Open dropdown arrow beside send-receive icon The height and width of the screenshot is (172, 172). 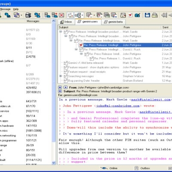coord(21,15)
